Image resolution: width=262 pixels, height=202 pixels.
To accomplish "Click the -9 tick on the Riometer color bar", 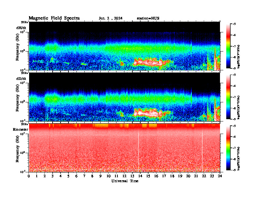I will 234,170.
